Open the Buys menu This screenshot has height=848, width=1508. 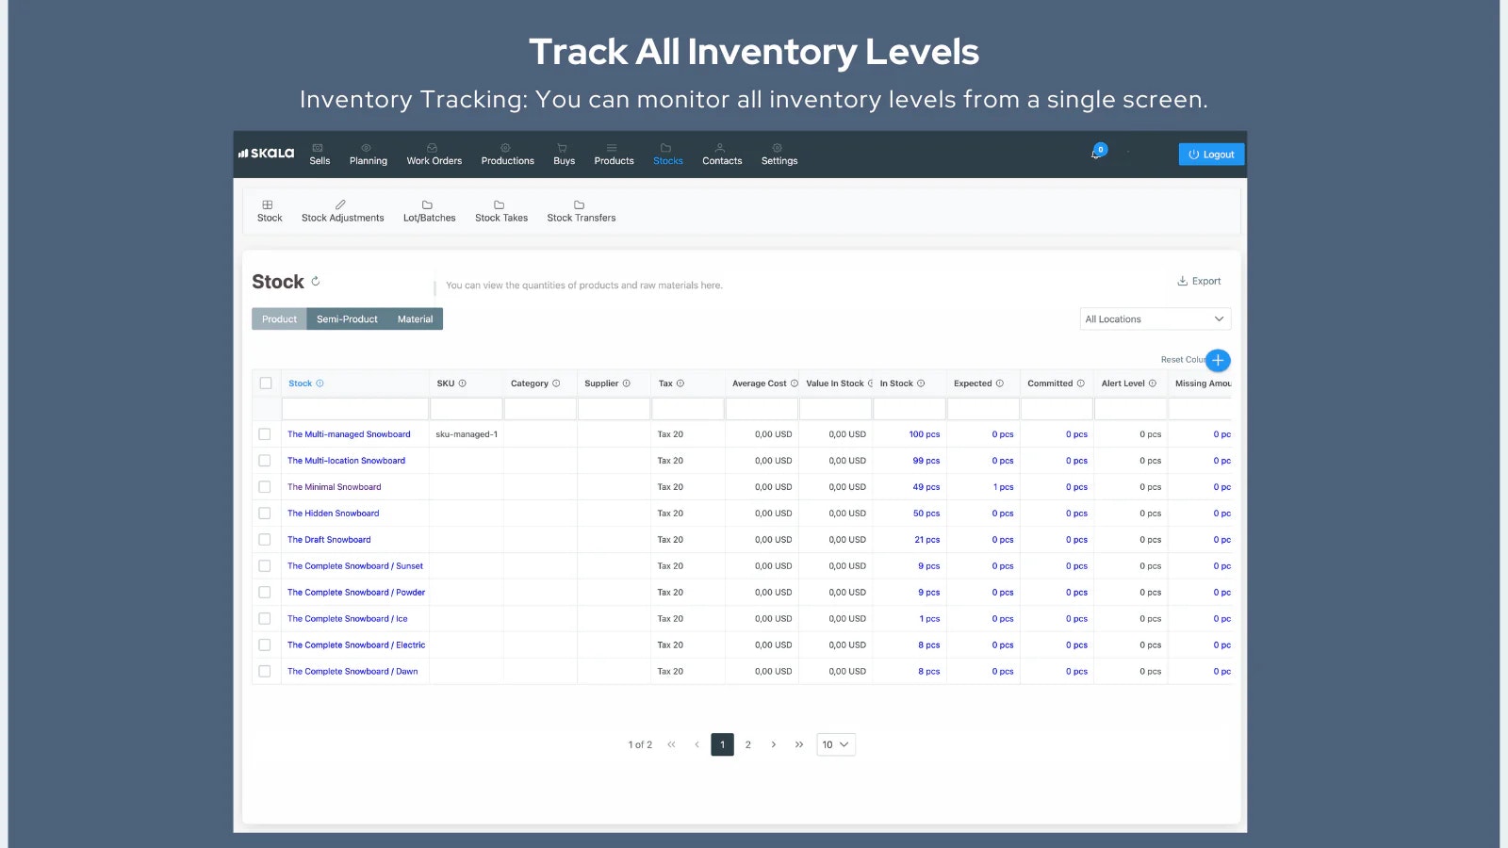[x=564, y=155]
